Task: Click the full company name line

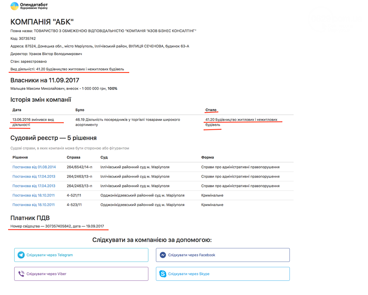Action: click(103, 31)
